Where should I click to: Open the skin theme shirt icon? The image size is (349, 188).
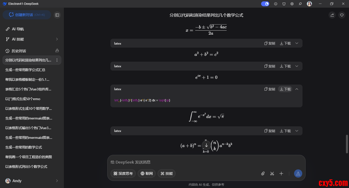284,4
